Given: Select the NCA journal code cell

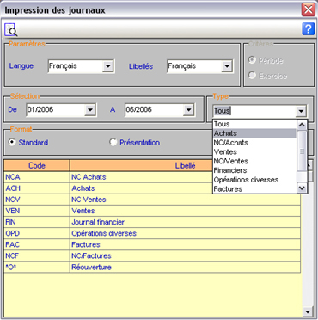Looking at the screenshot, I should [37, 177].
